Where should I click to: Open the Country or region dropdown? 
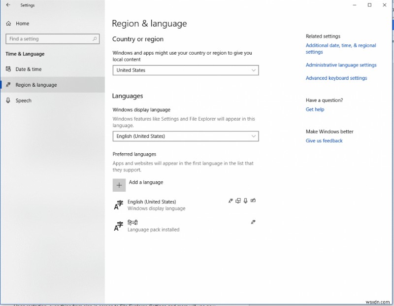186,70
